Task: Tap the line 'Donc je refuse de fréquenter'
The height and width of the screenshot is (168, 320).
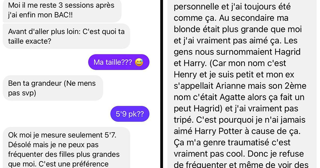Action: click(x=239, y=159)
